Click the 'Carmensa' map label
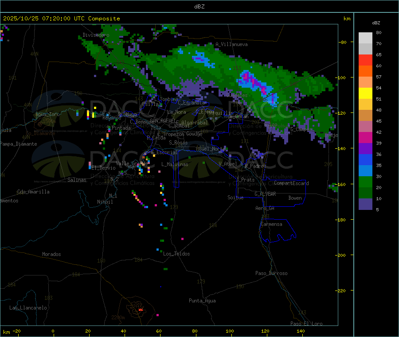The width and height of the screenshot is (399, 337). [271, 224]
